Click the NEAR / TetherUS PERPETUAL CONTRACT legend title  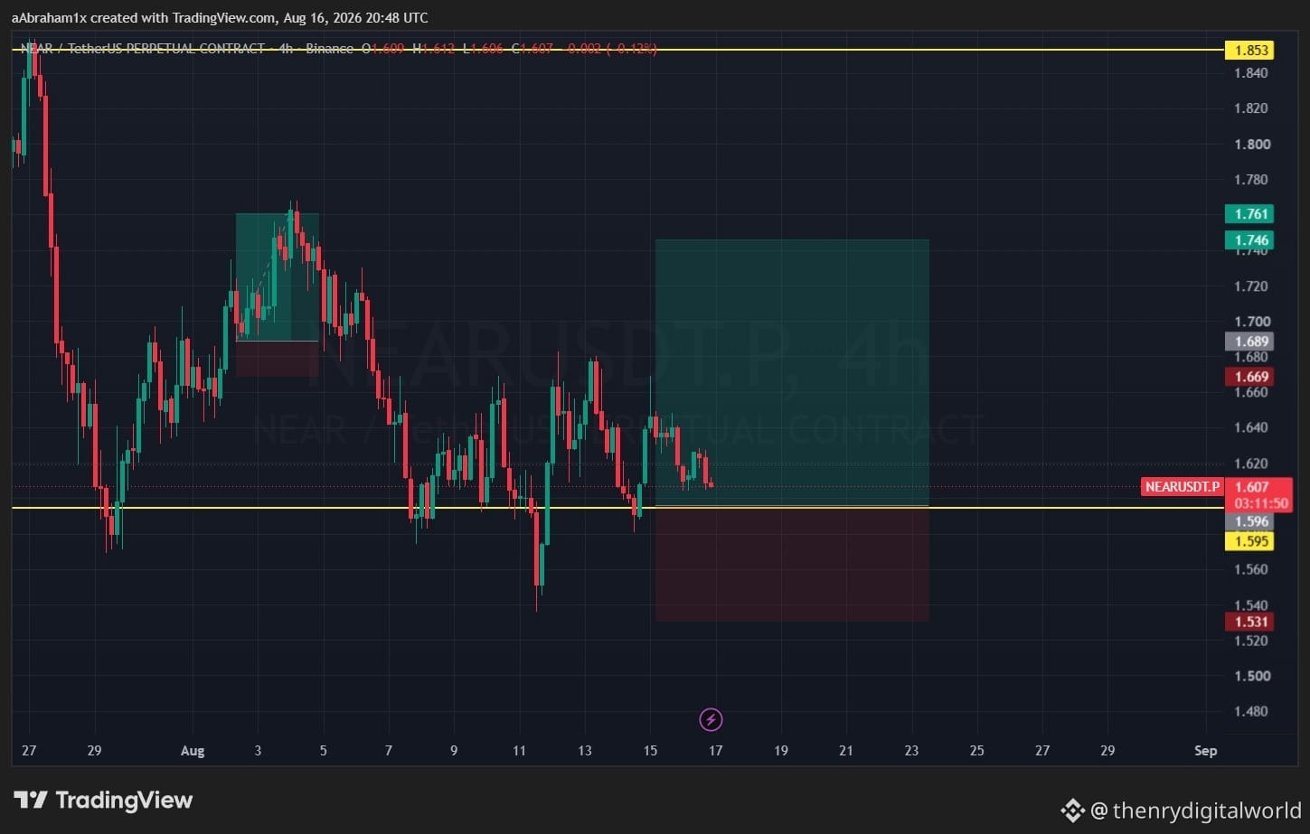pos(143,48)
